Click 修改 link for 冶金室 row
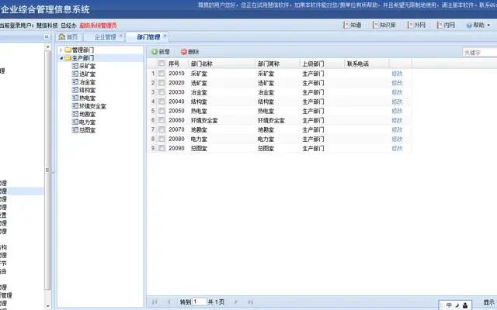The height and width of the screenshot is (310, 497). pos(397,92)
